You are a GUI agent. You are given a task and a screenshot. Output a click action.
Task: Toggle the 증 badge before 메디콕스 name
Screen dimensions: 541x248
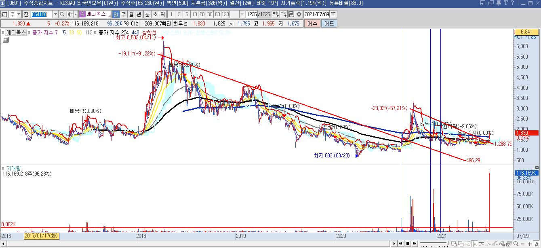(82, 14)
